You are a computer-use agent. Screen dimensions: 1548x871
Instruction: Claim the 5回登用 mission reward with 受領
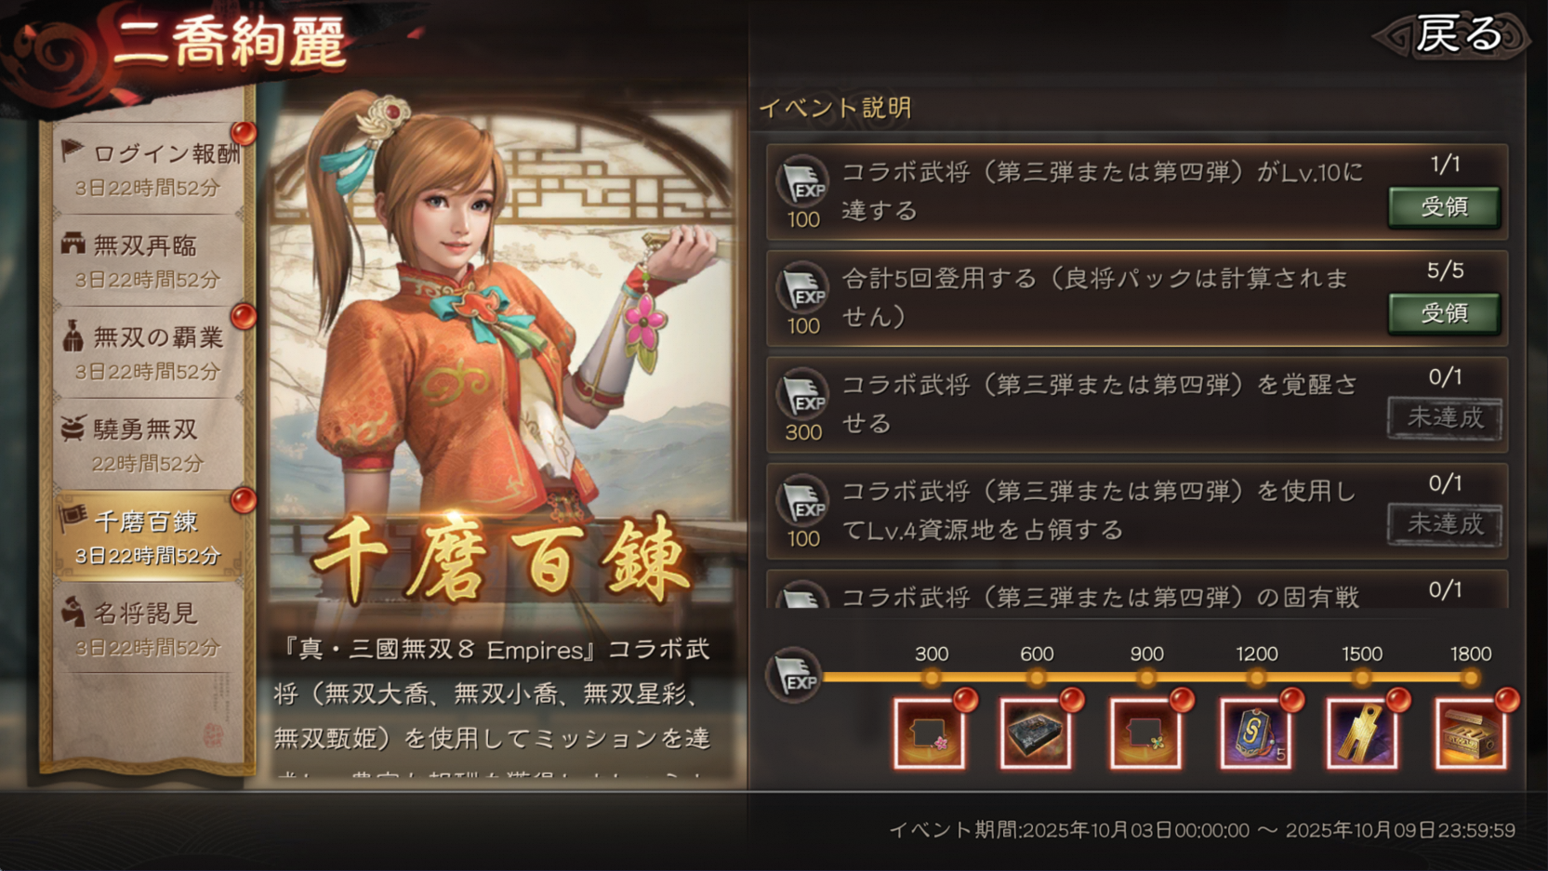(1444, 312)
